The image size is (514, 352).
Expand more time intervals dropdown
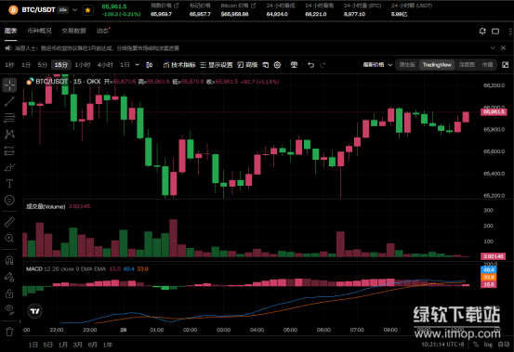click(137, 65)
